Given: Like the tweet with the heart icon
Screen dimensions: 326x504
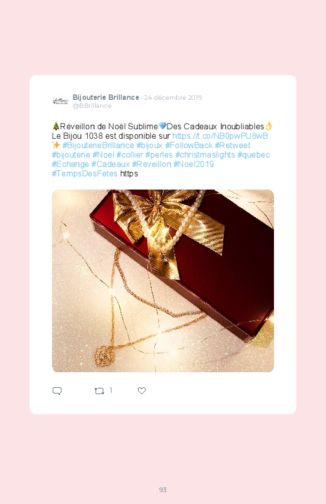Looking at the screenshot, I should click(x=142, y=390).
